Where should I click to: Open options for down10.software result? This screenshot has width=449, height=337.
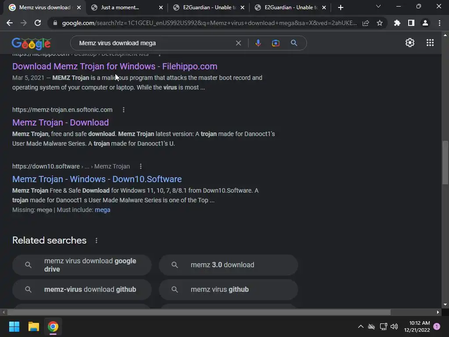[141, 166]
